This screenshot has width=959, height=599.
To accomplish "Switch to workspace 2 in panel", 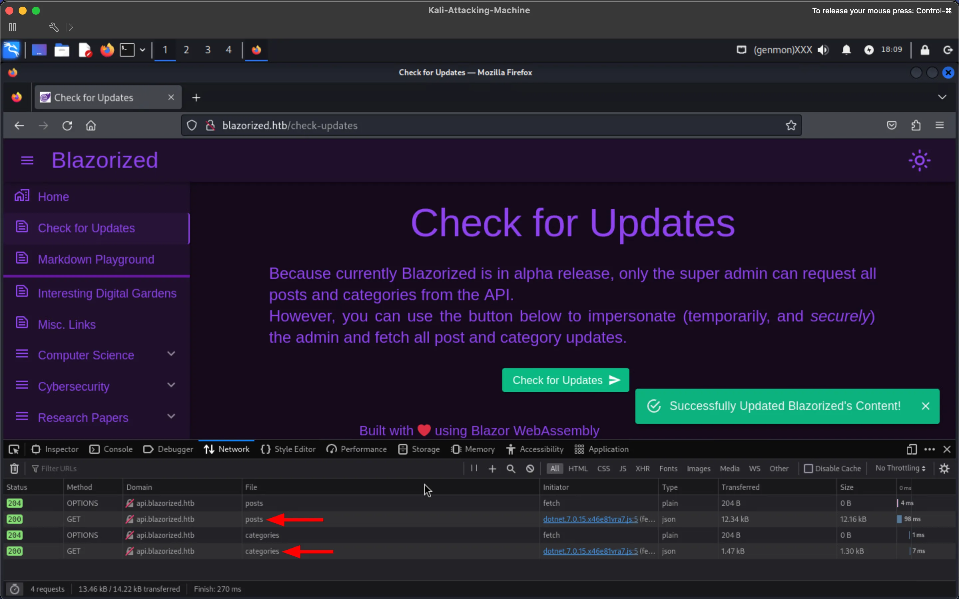I will [186, 50].
